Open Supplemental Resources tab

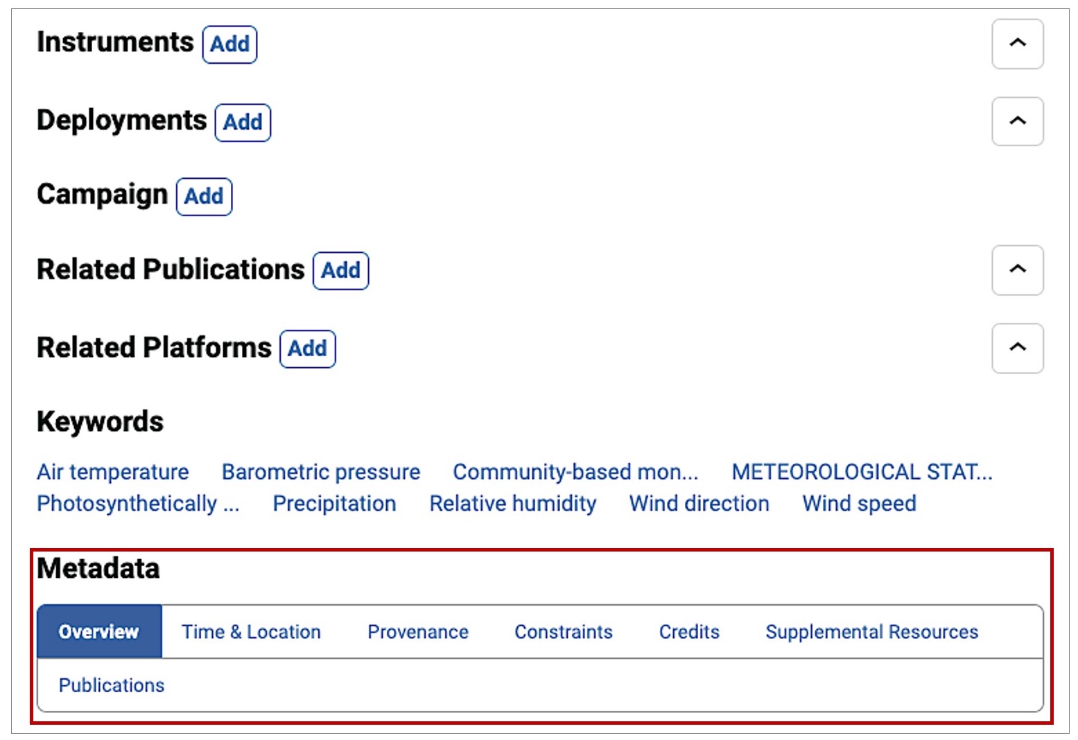[x=871, y=632]
